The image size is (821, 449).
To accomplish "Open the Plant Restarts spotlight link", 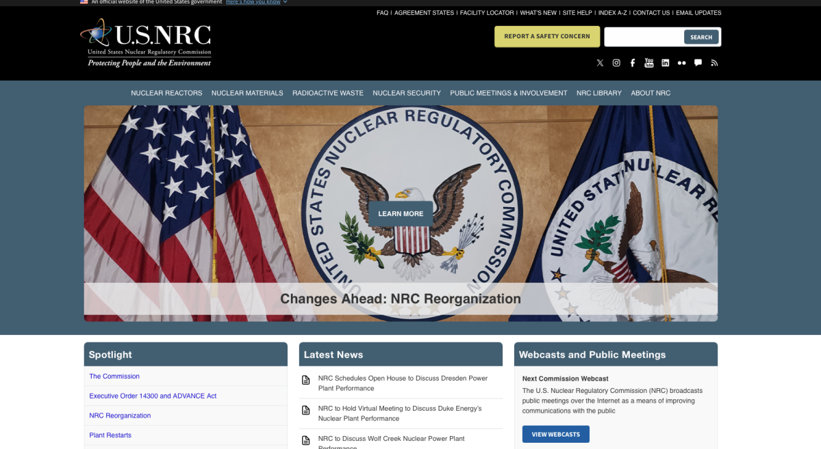I will (x=110, y=435).
